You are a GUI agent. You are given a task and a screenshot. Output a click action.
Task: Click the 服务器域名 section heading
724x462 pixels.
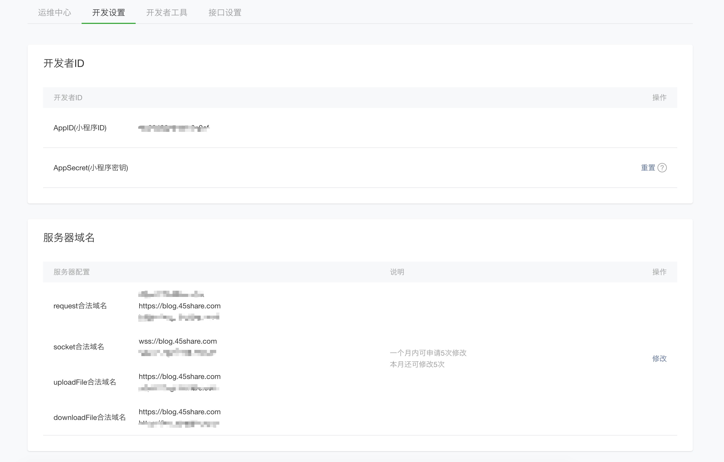point(69,237)
